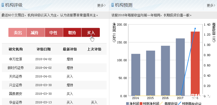Viewport: 217px width, 105px height.
Task: Click 买入 previous rating of 华金证券
Action: (x=94, y=102)
